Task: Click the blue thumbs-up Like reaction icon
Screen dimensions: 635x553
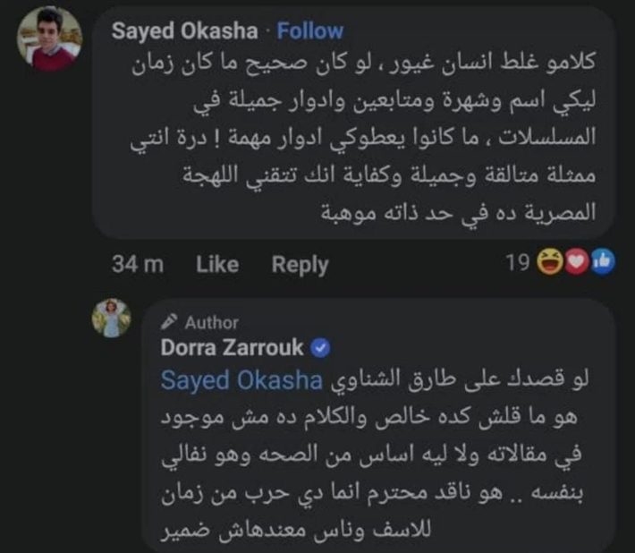Action: point(603,261)
